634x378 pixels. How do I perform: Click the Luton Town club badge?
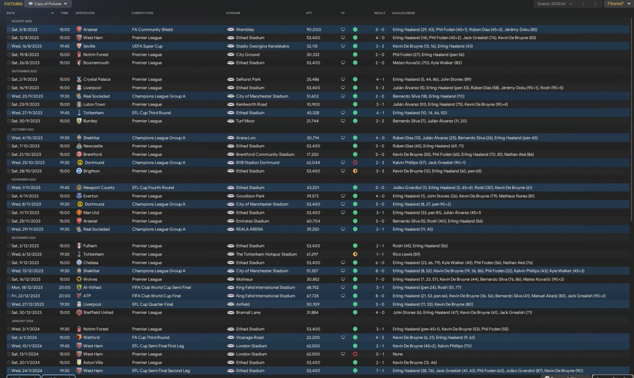point(79,104)
